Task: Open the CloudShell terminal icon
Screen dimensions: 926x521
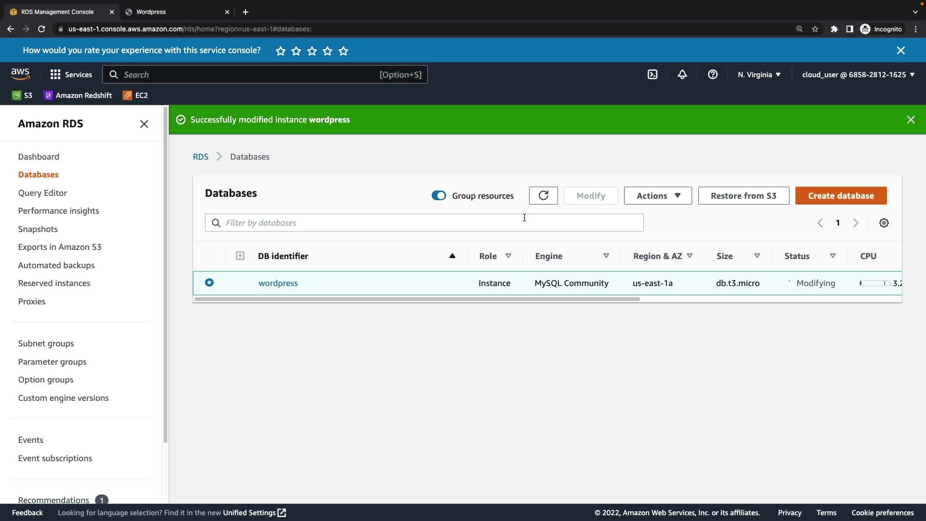Action: tap(652, 75)
